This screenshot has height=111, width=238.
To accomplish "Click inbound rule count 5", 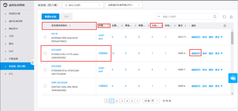I will click(x=152, y=70).
